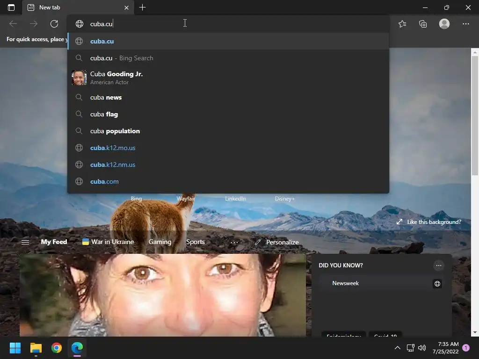
Task: Open the tab actions menu icon
Action: (x=11, y=7)
